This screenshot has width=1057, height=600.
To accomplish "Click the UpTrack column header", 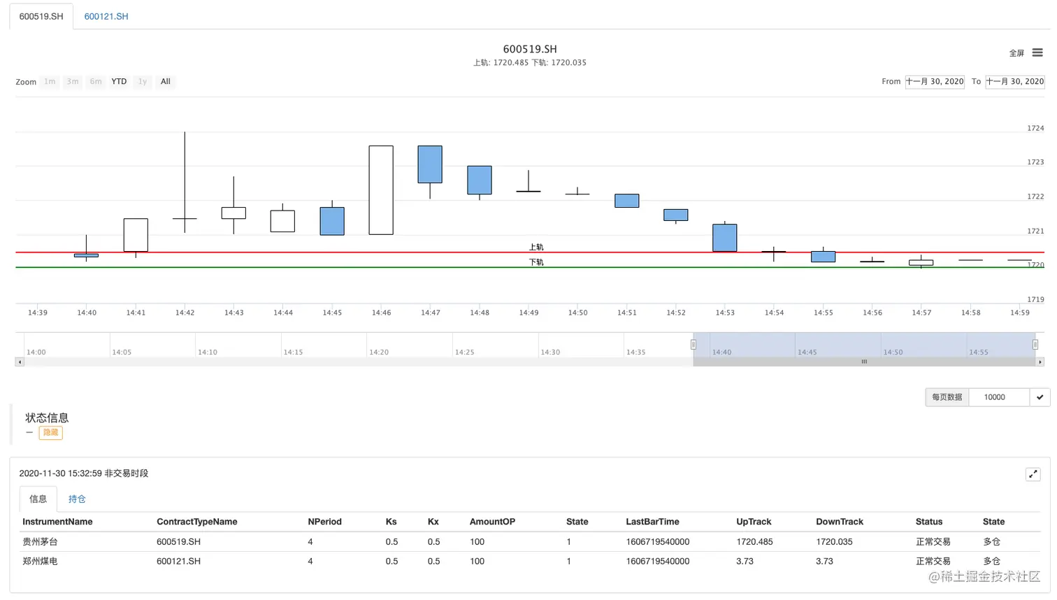I will (754, 522).
